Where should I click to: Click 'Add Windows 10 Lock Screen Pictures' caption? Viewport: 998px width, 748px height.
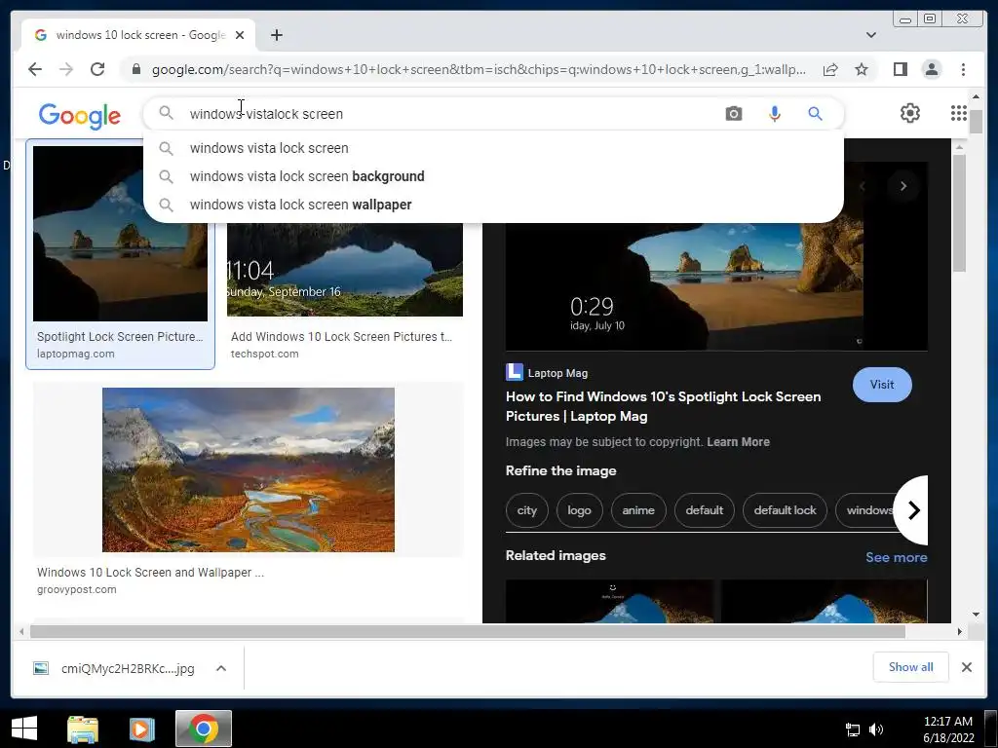pos(341,336)
